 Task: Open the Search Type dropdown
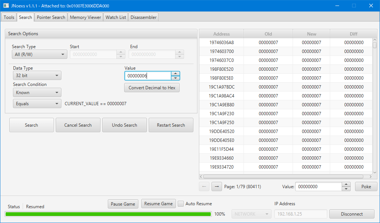pyautogui.click(x=39, y=54)
